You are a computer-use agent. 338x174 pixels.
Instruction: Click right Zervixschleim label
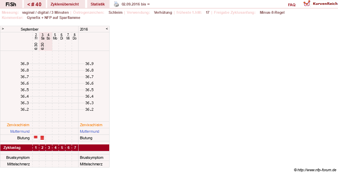[x=91, y=125]
